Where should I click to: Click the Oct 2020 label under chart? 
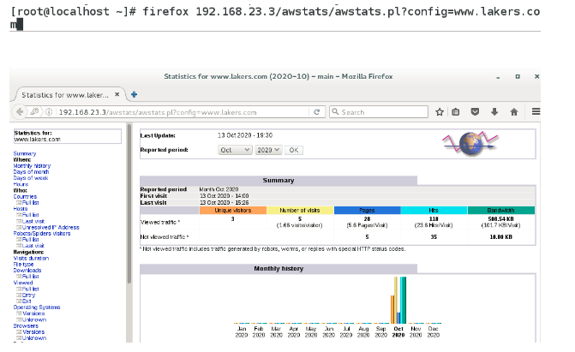(x=398, y=331)
